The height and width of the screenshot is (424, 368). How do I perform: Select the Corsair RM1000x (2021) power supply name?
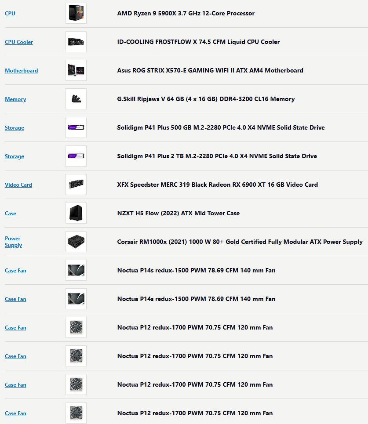point(240,242)
